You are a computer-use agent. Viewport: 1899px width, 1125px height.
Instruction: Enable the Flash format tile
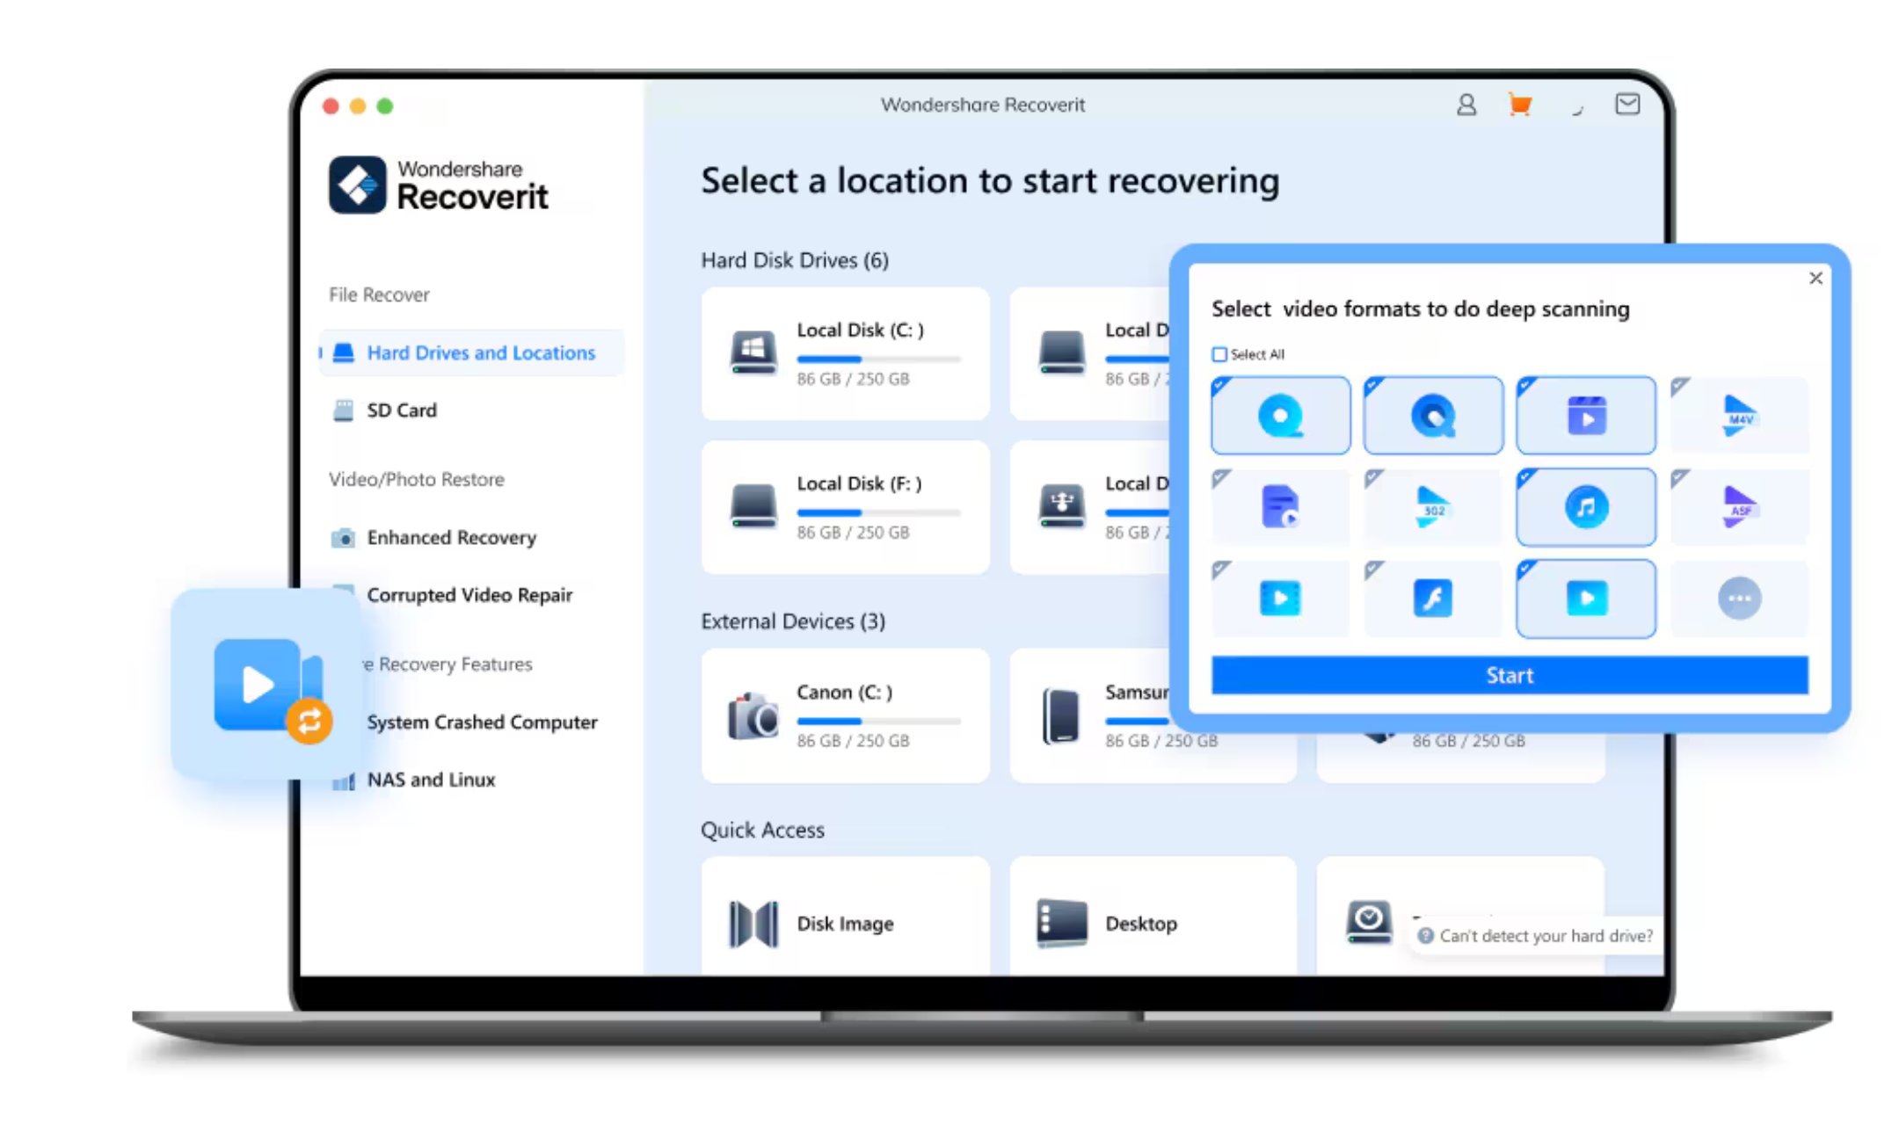point(1433,599)
